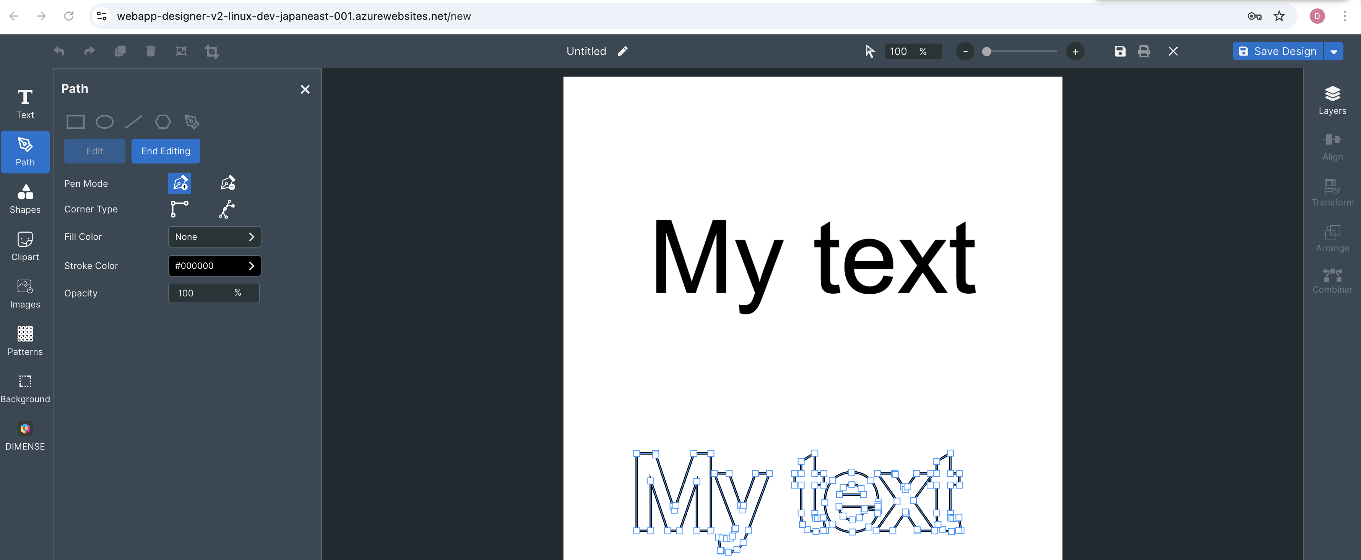The width and height of the screenshot is (1361, 560).
Task: Click the Opacity value field
Action: [x=214, y=293]
